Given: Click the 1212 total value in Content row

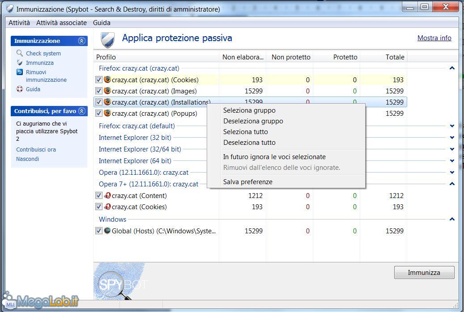Looking at the screenshot, I should click(x=396, y=195).
